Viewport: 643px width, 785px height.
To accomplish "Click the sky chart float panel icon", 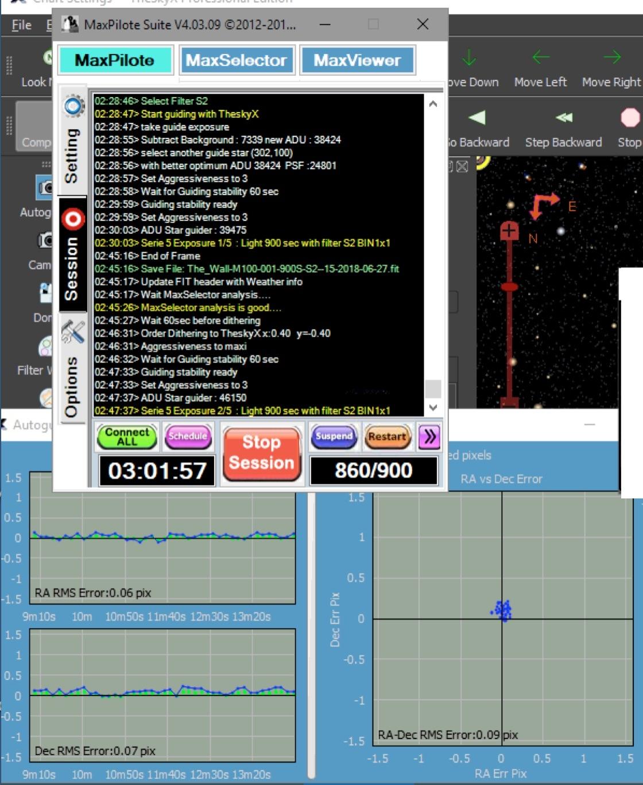I will 451,167.
